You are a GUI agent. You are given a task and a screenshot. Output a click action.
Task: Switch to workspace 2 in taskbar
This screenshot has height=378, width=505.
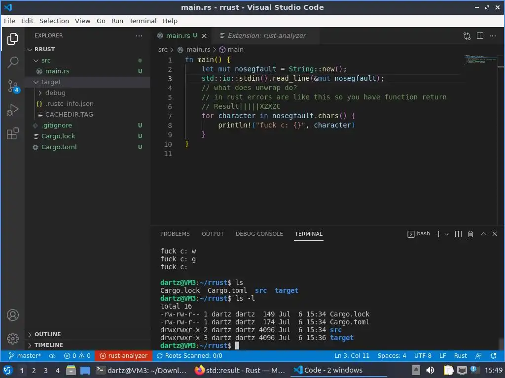(x=34, y=371)
